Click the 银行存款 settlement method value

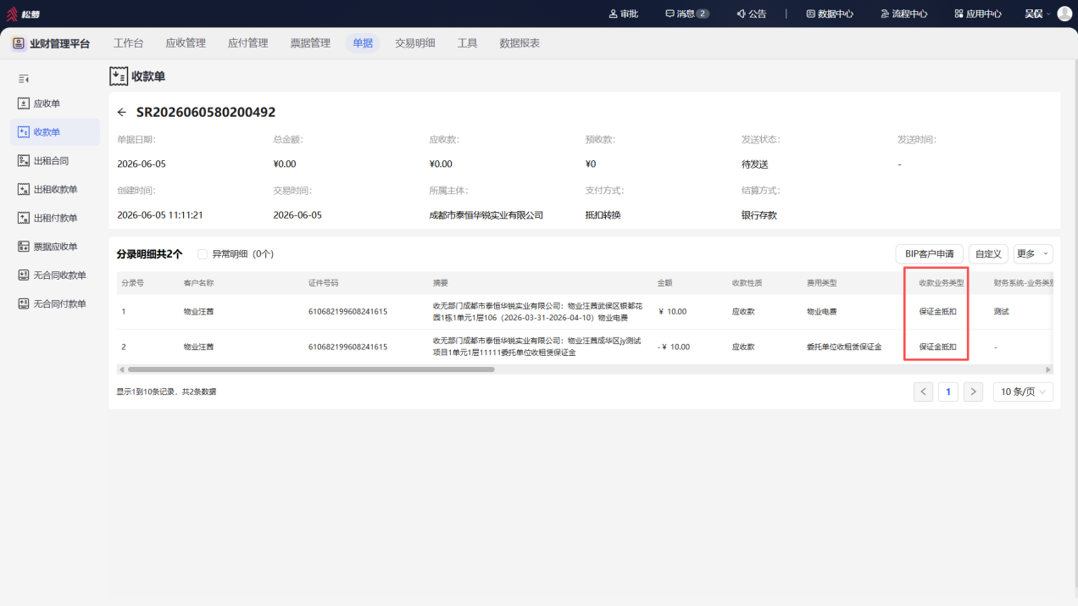pyautogui.click(x=759, y=215)
